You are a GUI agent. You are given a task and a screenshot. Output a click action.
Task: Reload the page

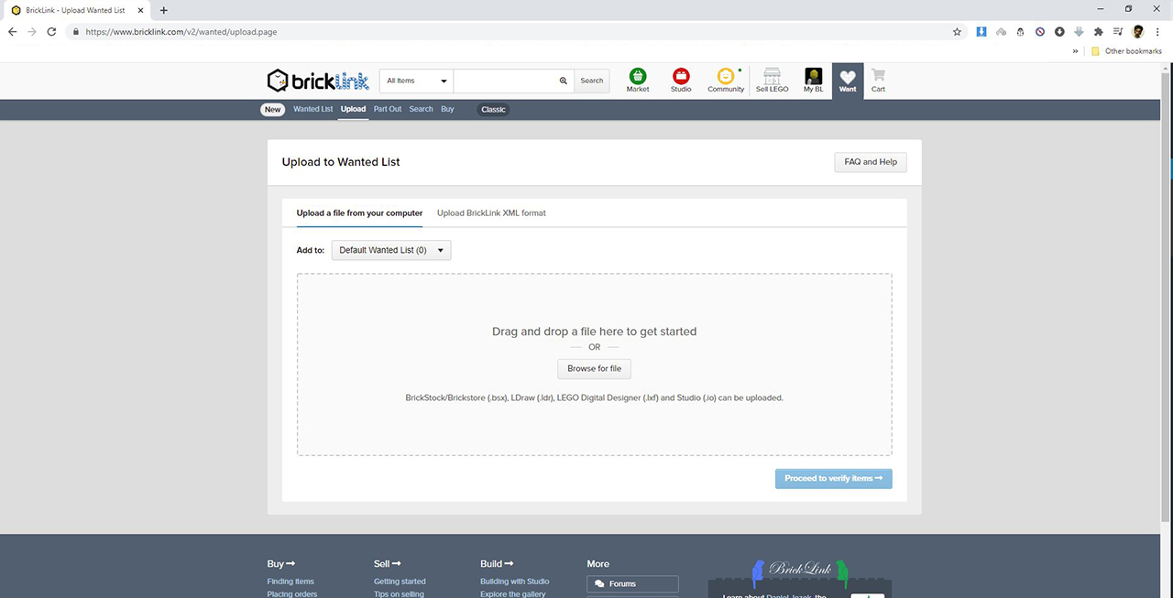coord(51,31)
